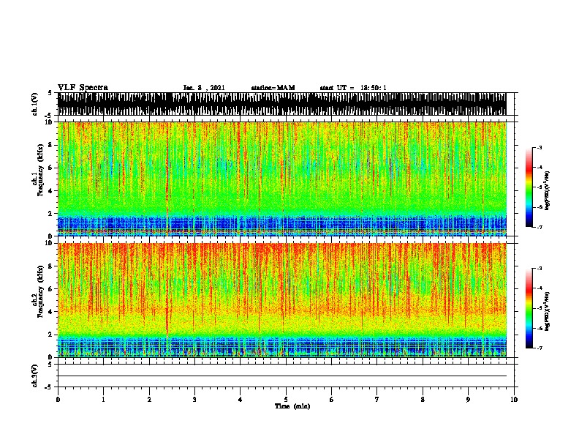Click the log(PSD) label beside ch.1 color bar
Screen dimensions: 579x448
point(547,190)
